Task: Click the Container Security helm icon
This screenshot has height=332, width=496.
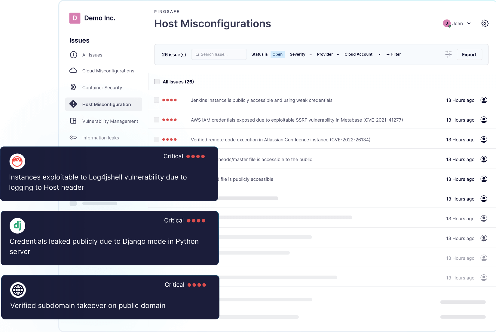Action: point(73,87)
